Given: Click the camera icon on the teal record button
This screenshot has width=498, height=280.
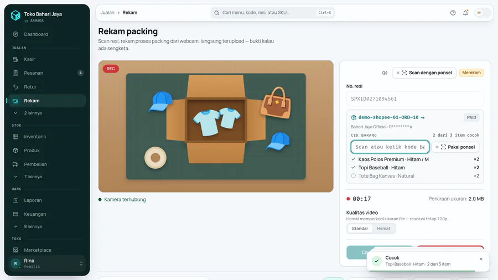Looking at the screenshot, I should 364,252.
